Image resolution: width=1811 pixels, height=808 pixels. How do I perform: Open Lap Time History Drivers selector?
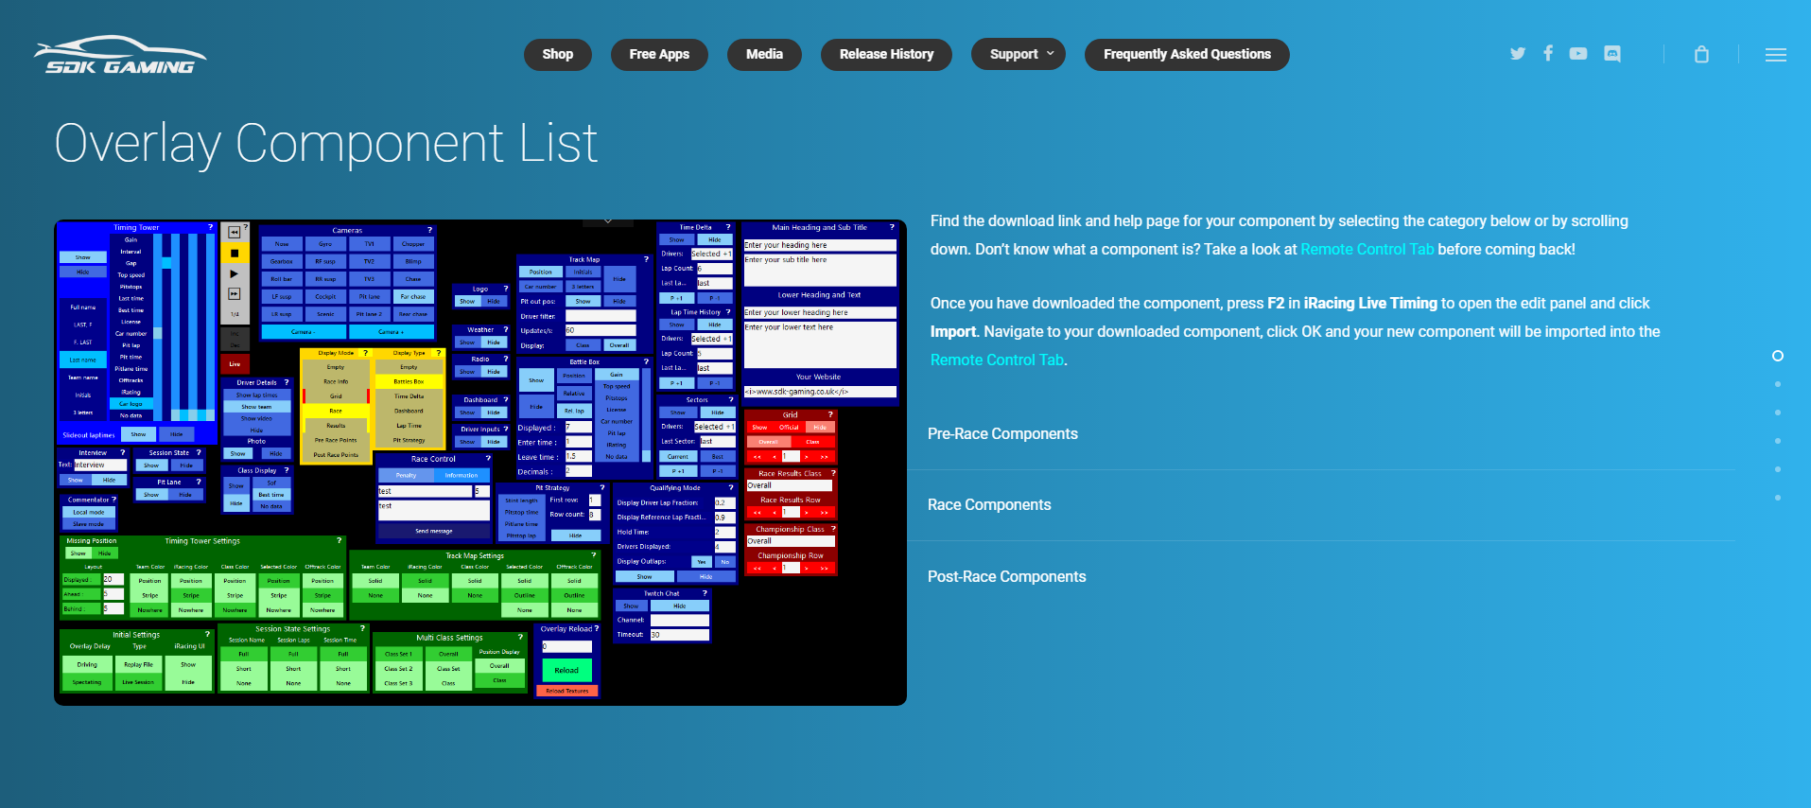coord(711,339)
